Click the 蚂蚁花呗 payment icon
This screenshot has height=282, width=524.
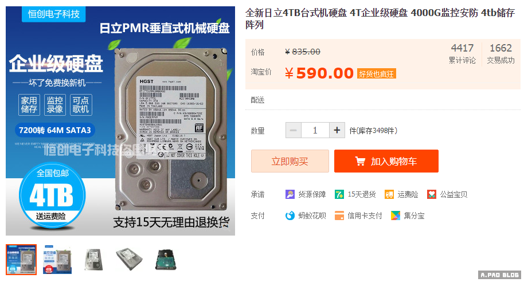pos(290,216)
